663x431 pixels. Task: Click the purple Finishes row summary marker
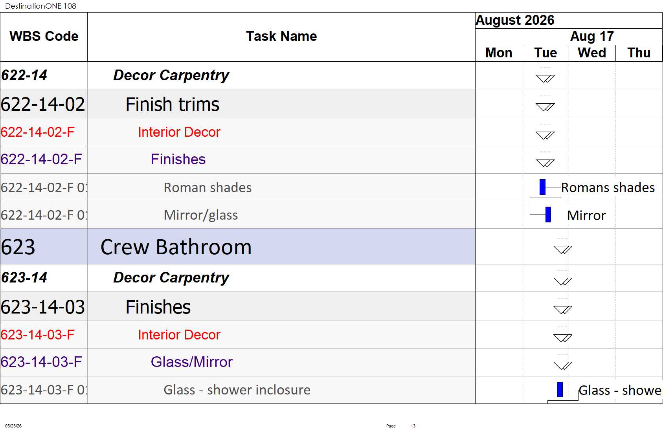click(x=545, y=163)
